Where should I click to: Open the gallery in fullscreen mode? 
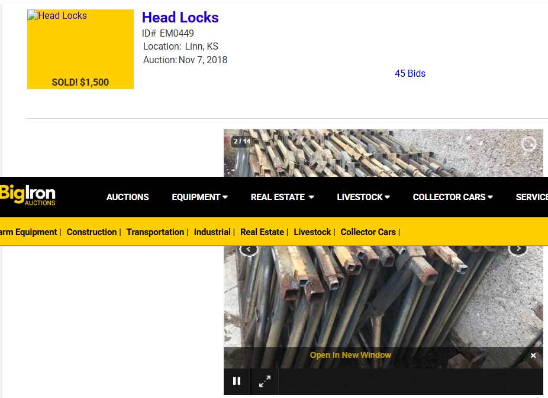tap(265, 381)
